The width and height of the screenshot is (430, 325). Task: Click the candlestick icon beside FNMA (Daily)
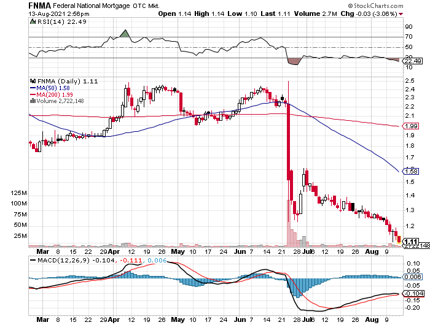coord(33,81)
